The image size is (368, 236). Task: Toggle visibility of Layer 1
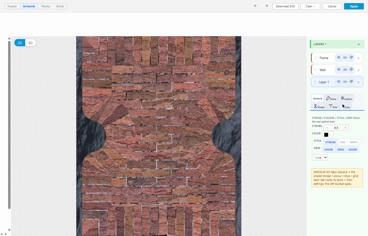339,82
